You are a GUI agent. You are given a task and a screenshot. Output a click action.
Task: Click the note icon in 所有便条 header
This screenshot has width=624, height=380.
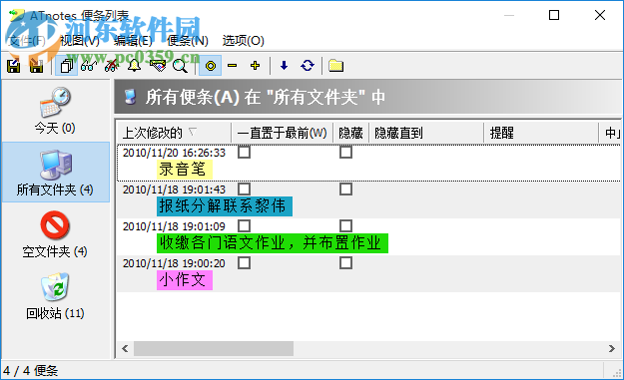(x=130, y=97)
